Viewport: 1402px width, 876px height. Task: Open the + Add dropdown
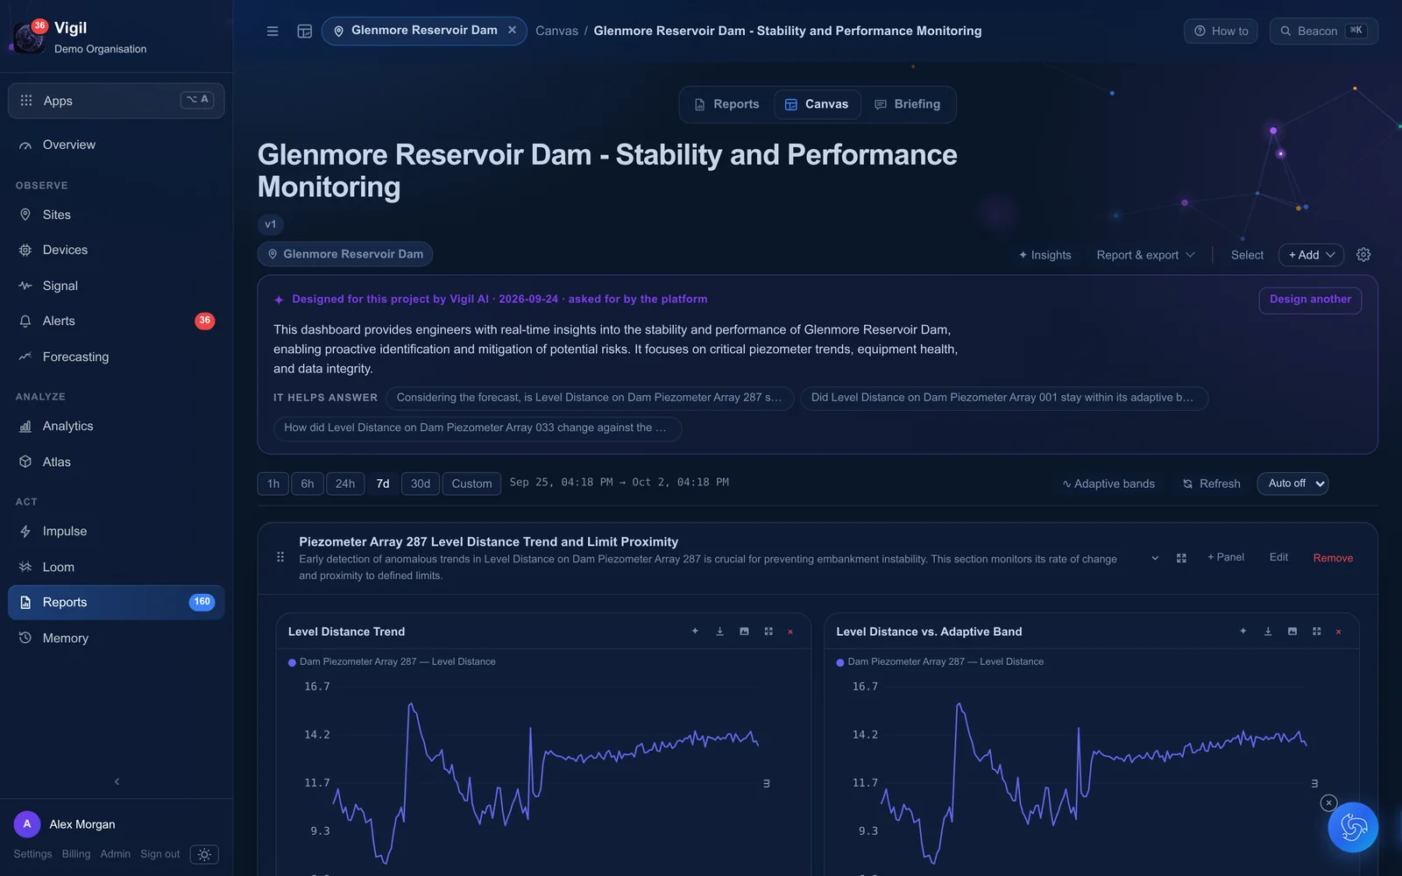[1311, 255]
